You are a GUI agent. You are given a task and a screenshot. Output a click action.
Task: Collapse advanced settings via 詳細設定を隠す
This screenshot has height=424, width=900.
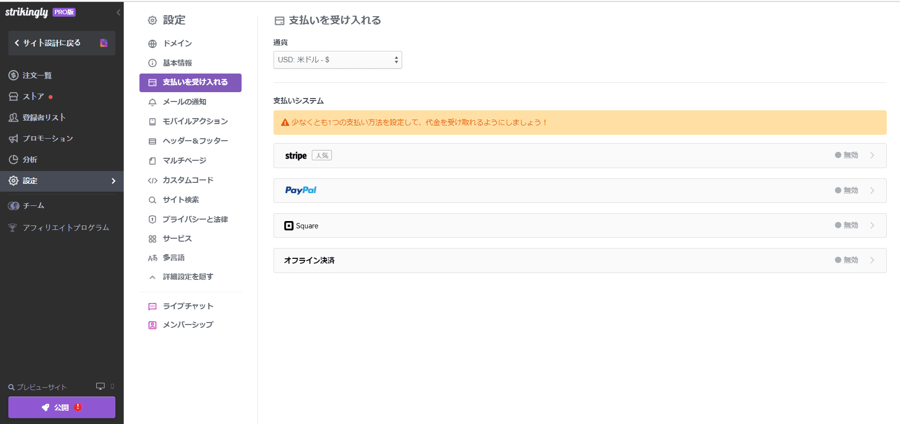click(x=188, y=277)
